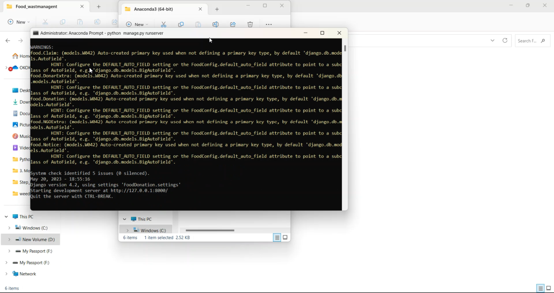Open Home in the navigation pane
Viewport: 554px width, 293px height.
(22, 56)
